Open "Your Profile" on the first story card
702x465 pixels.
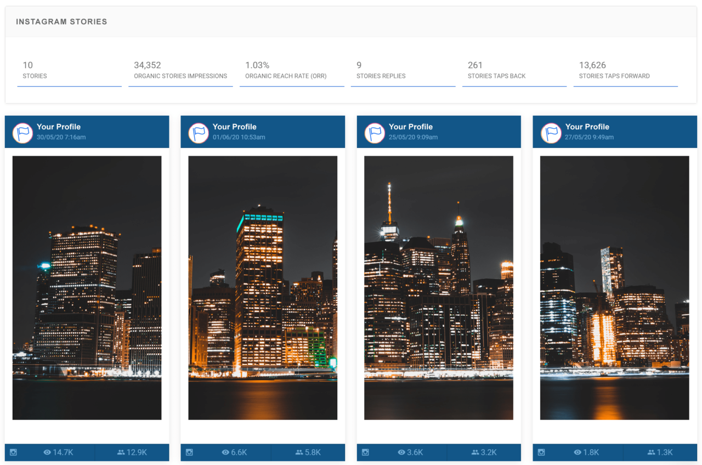pyautogui.click(x=58, y=127)
